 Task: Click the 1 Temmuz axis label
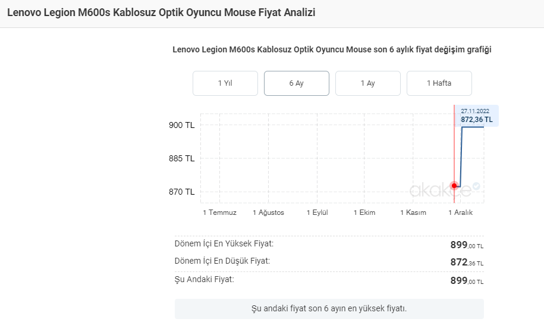click(219, 212)
